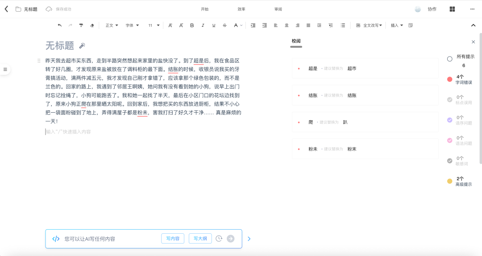Viewport: 482px width, 256px height.
Task: Open the 正文 paragraph style dropdown
Action: click(x=112, y=25)
